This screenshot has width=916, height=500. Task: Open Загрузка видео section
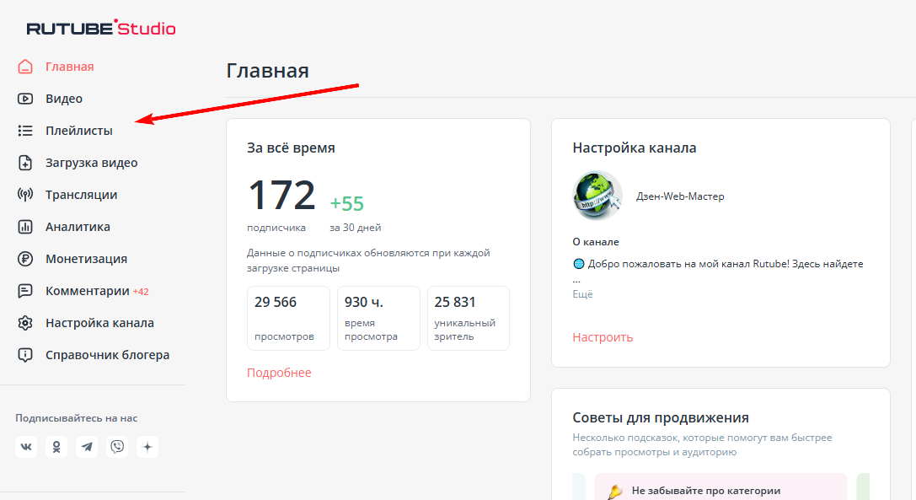92,163
